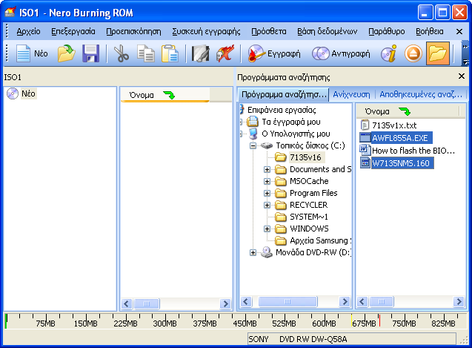Click SONY DVD RW DW-Q58A status field
The width and height of the screenshot is (472, 348).
pos(351,339)
